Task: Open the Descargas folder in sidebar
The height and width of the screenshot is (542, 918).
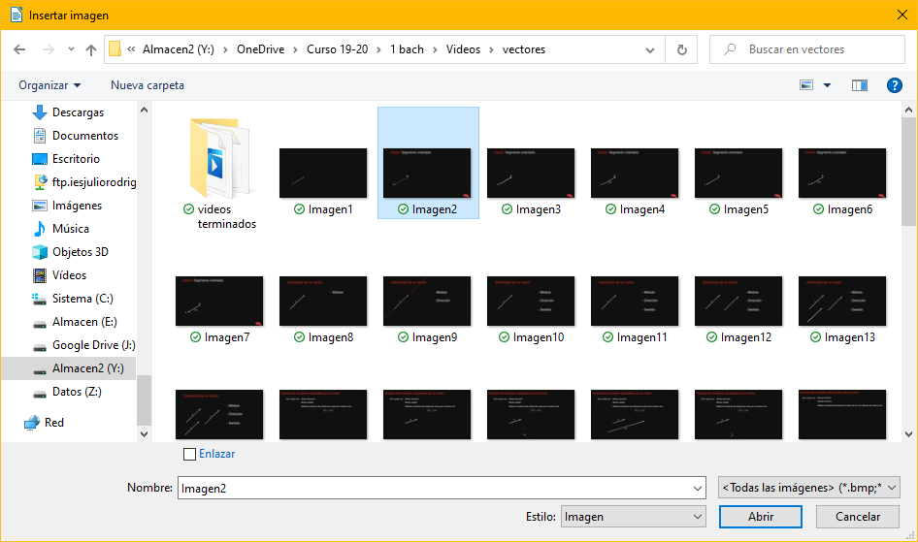Action: [x=78, y=112]
